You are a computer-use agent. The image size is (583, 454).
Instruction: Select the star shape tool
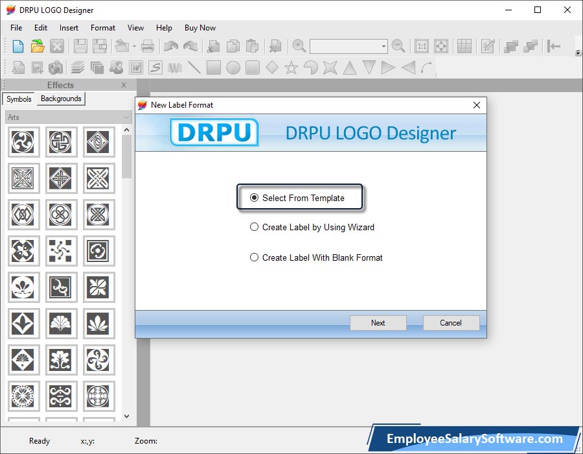[x=291, y=67]
